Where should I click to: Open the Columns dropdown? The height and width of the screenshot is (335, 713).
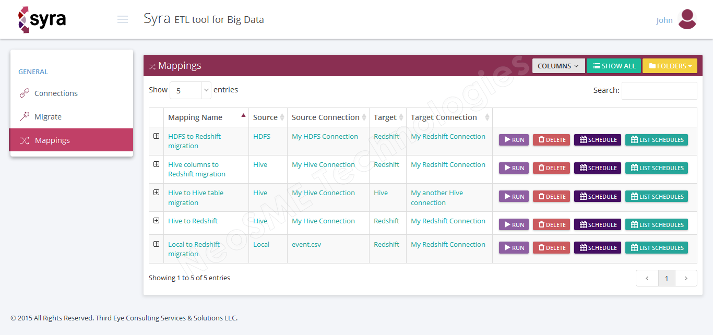point(558,66)
